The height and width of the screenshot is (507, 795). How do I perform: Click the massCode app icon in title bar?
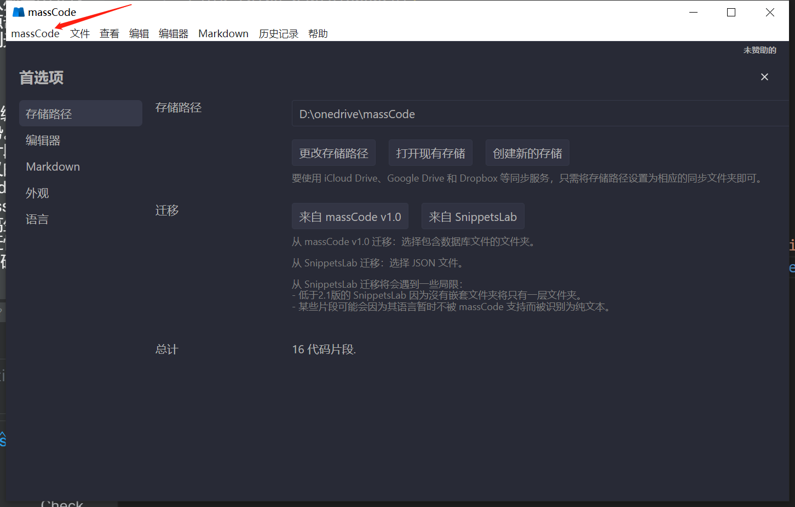click(19, 12)
